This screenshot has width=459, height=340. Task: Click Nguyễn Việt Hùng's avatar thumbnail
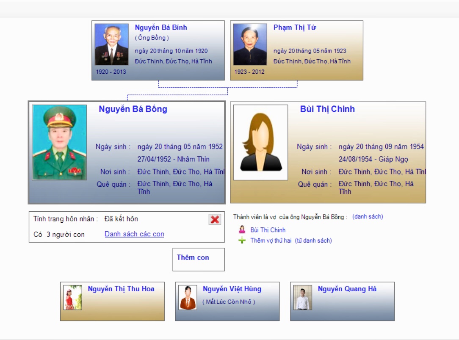(x=188, y=298)
